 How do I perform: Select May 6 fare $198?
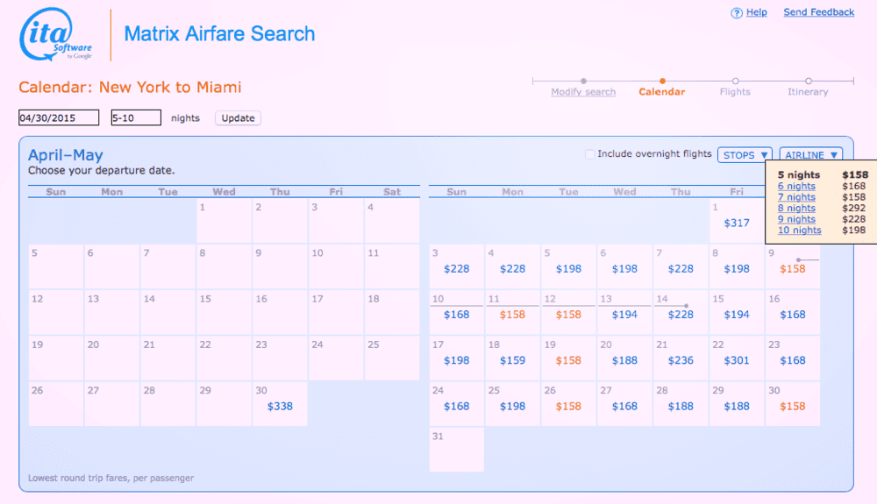point(624,269)
